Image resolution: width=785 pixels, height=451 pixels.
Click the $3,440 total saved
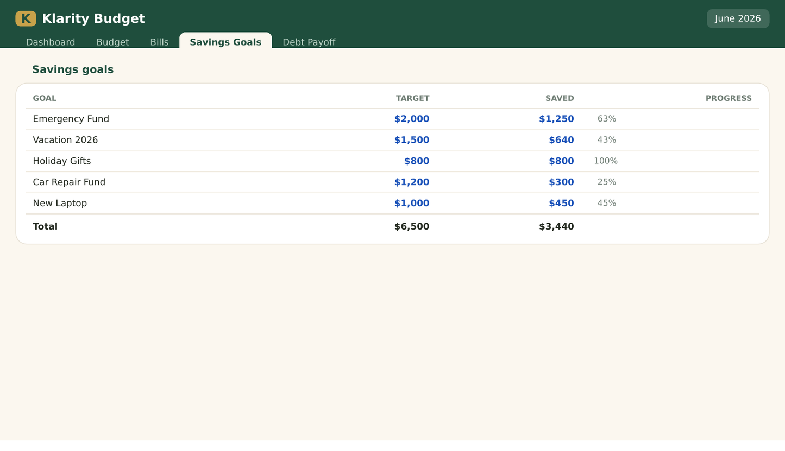tap(556, 226)
